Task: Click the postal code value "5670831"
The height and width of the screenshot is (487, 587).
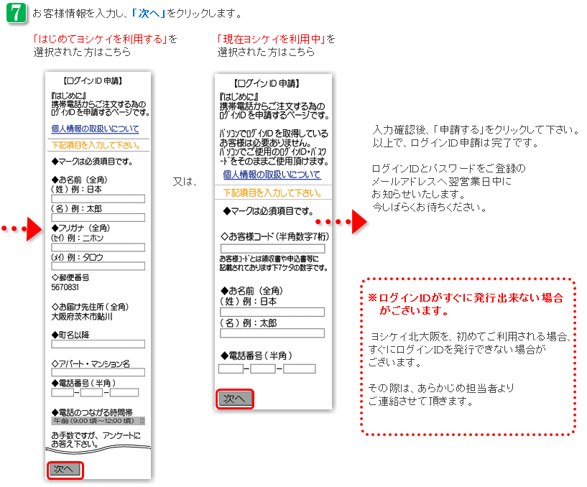Action: click(x=65, y=287)
